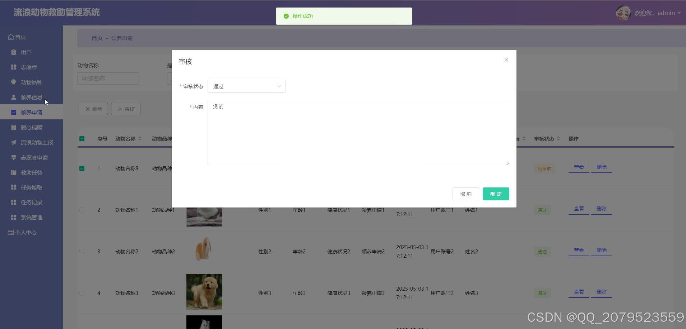Viewport: 686px width, 329px height.
Task: Open the 审核状态 dropdown showing 通过
Action: pos(246,86)
